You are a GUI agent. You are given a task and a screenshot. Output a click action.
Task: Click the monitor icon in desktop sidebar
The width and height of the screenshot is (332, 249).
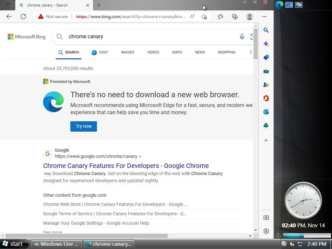click(x=289, y=5)
